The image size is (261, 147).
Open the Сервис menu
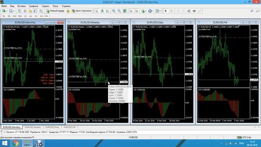pos(45,6)
